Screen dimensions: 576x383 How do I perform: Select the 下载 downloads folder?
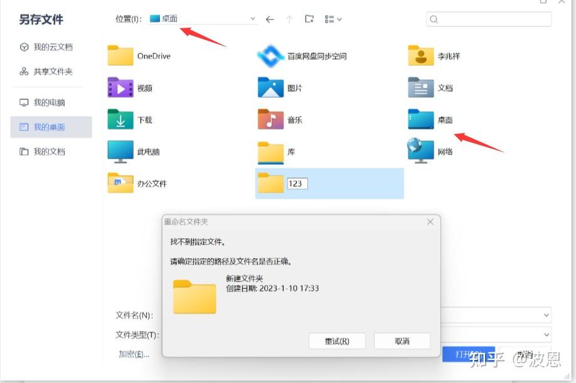pyautogui.click(x=120, y=120)
